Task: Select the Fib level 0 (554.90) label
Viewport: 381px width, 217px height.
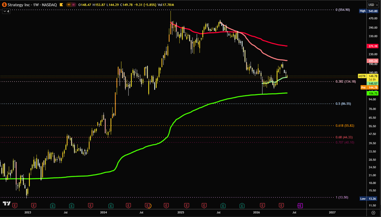Action: click(343, 10)
